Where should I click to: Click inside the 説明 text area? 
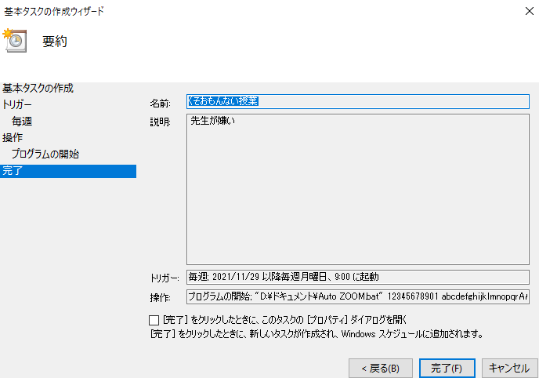tap(357, 188)
